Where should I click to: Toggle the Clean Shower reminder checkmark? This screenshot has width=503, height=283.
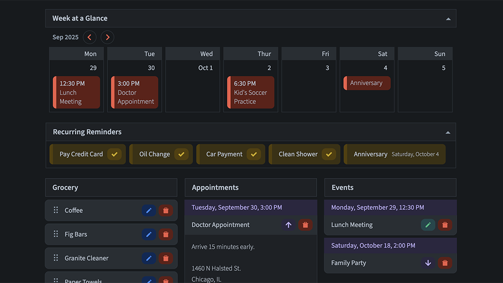[328, 154]
